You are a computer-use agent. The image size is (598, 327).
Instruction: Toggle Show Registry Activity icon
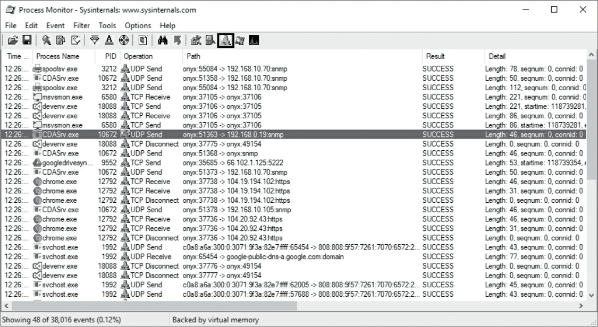(x=196, y=40)
